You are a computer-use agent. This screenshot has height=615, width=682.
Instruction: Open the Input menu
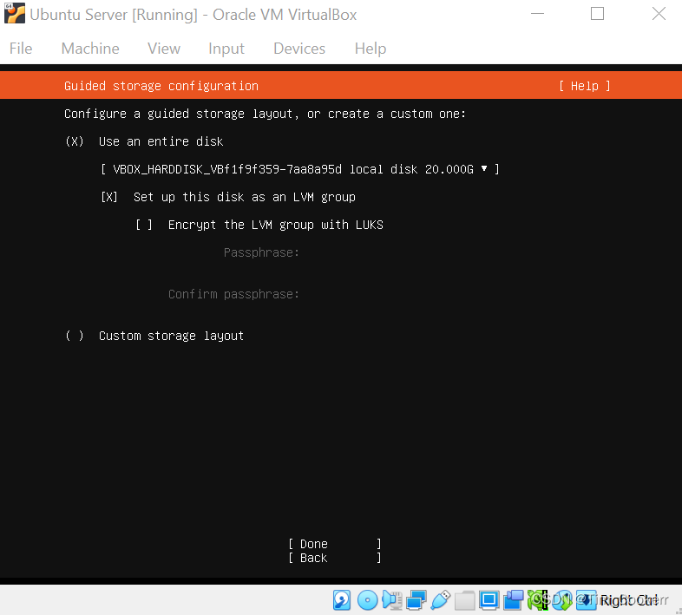226,49
